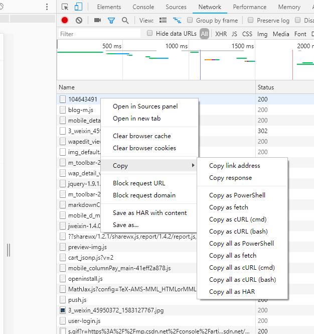
Task: Select the user-login.js request
Action: (x=84, y=321)
